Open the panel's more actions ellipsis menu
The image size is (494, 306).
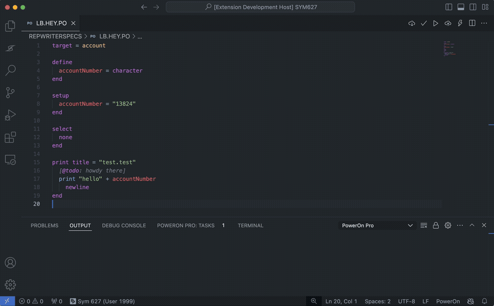click(460, 226)
